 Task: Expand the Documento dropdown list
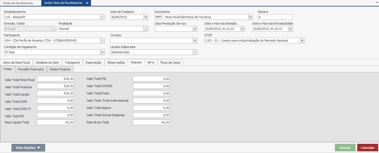(x=250, y=17)
